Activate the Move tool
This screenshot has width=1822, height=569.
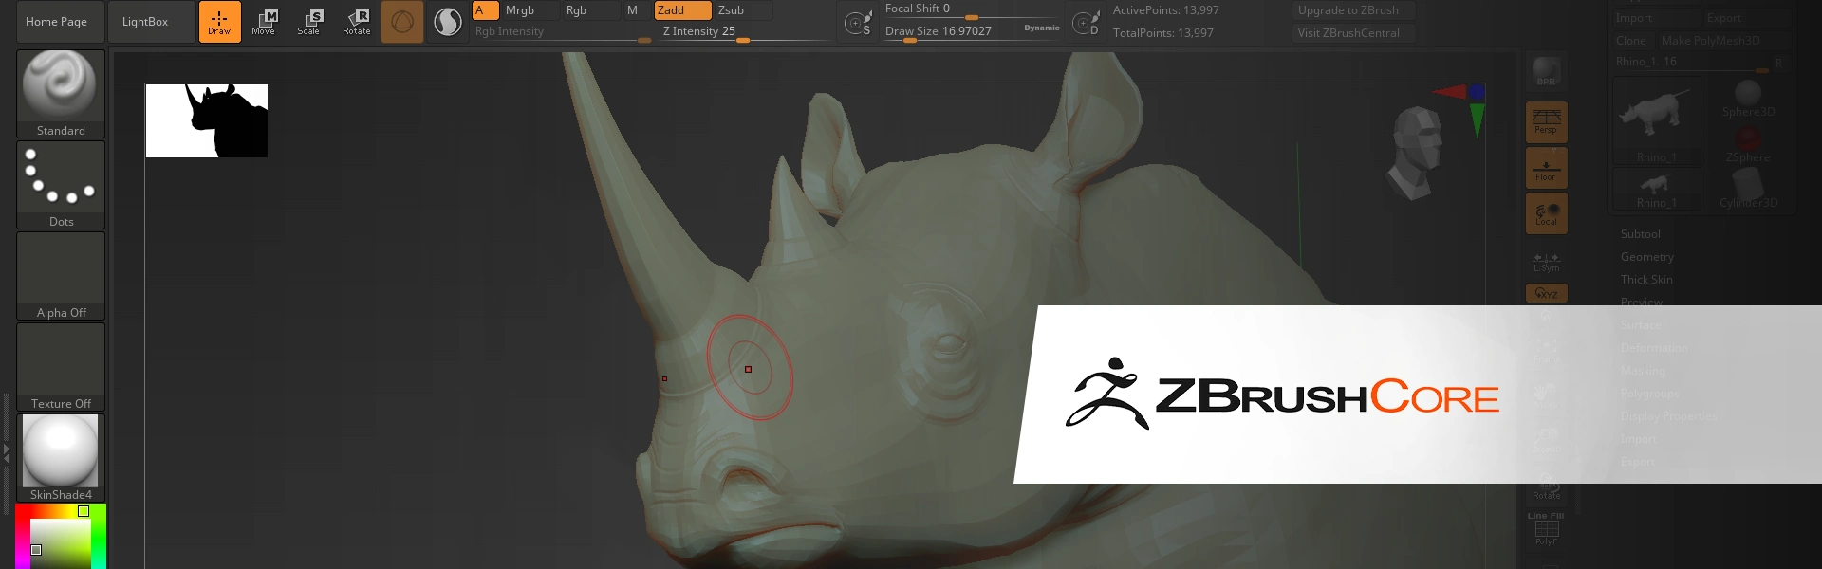pos(264,21)
